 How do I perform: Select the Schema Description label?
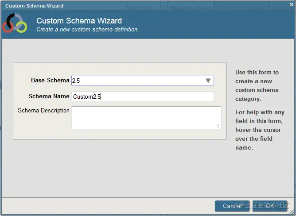43,110
